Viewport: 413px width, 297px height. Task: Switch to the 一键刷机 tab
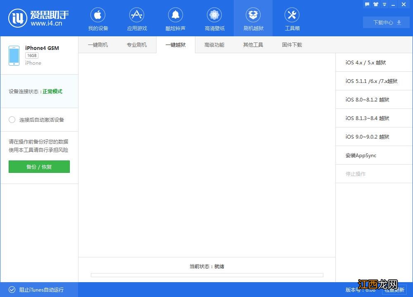pyautogui.click(x=98, y=45)
